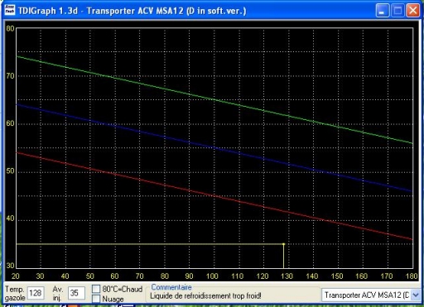The image size is (424, 307).
Task: Click the red lower limit curve
Action: (214, 196)
